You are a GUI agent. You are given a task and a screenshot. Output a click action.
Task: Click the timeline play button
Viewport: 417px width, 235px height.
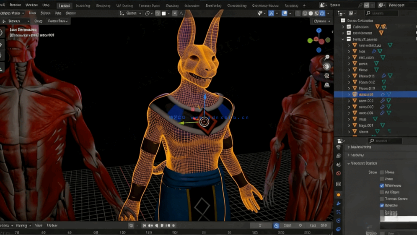[162, 225]
